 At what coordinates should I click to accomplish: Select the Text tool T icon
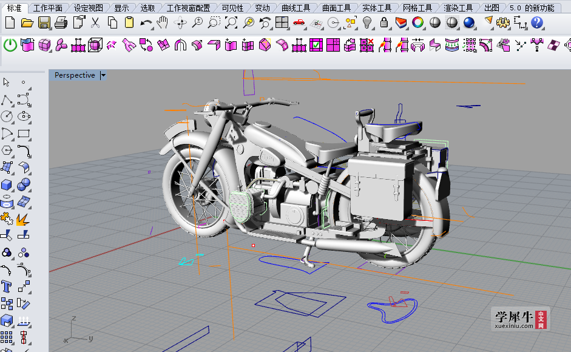point(7,287)
